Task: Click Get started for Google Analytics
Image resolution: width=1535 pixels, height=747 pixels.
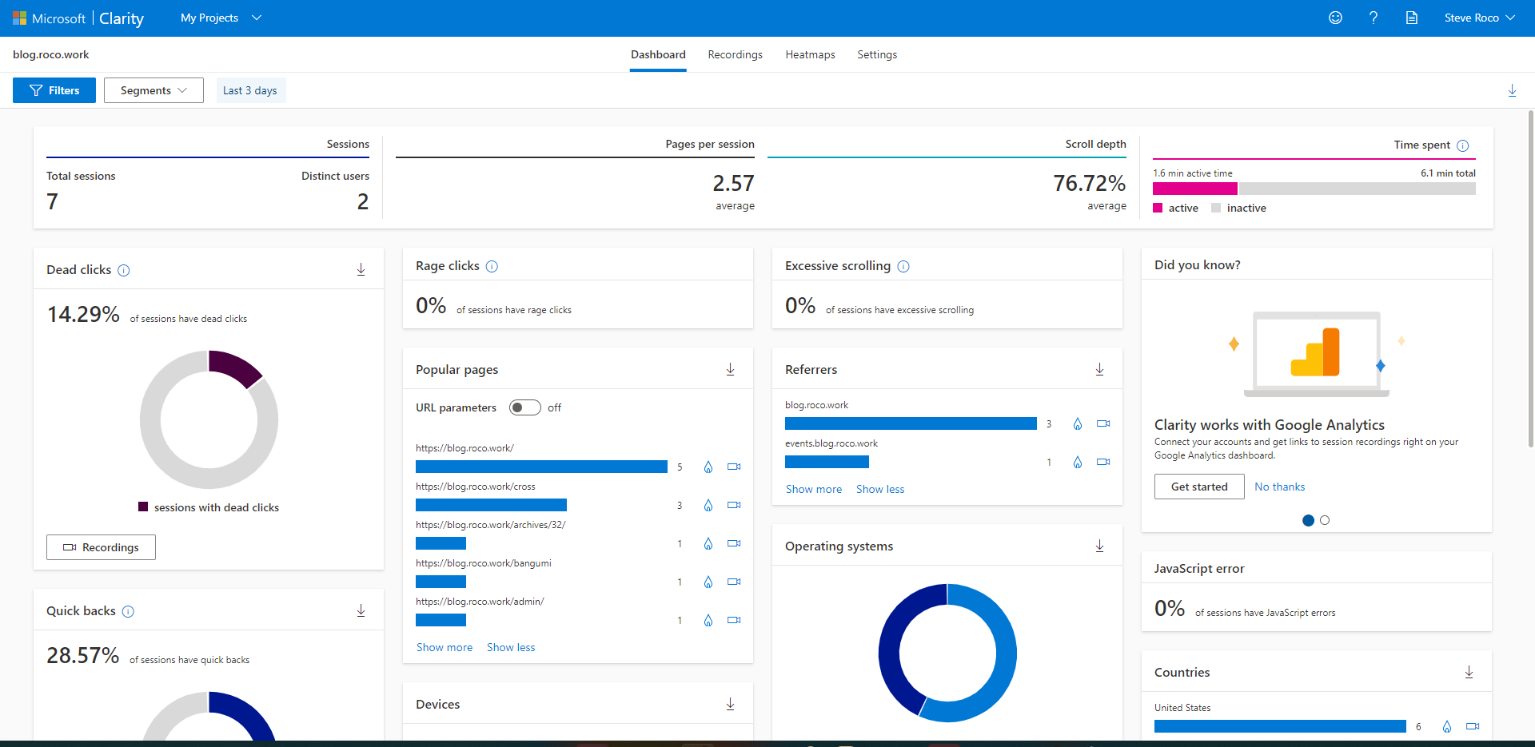Action: point(1198,486)
